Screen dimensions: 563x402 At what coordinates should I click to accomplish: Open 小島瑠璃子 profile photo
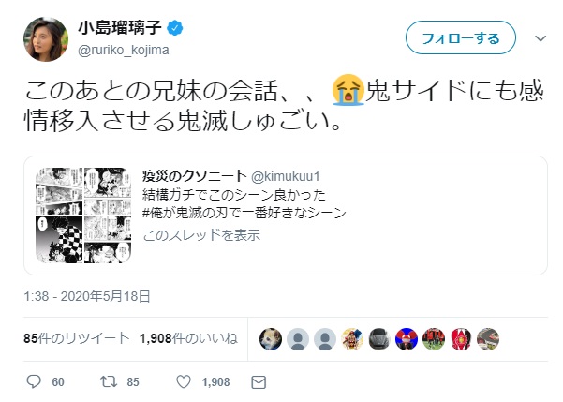pyautogui.click(x=46, y=39)
